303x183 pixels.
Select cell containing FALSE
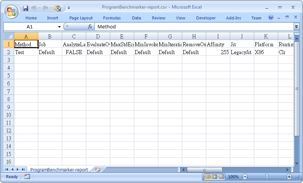click(74, 52)
